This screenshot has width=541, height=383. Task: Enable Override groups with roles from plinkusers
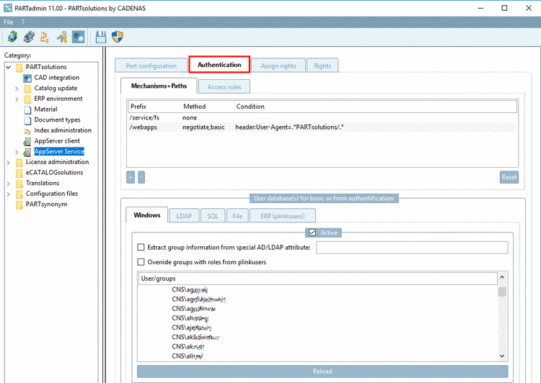[x=141, y=262]
